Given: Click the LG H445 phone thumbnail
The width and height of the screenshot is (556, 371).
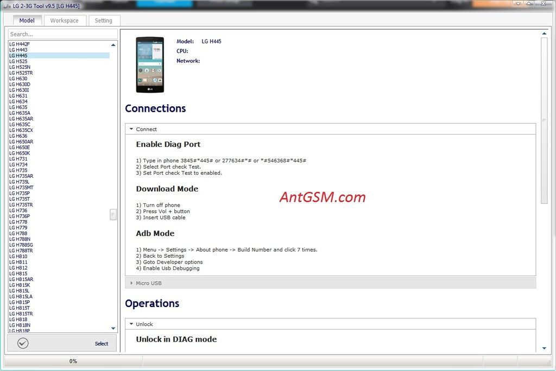Looking at the screenshot, I should click(x=149, y=65).
